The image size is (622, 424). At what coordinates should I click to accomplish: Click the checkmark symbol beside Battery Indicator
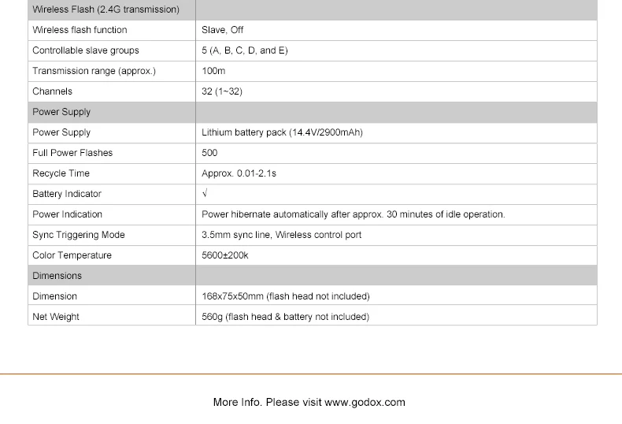pyautogui.click(x=205, y=194)
